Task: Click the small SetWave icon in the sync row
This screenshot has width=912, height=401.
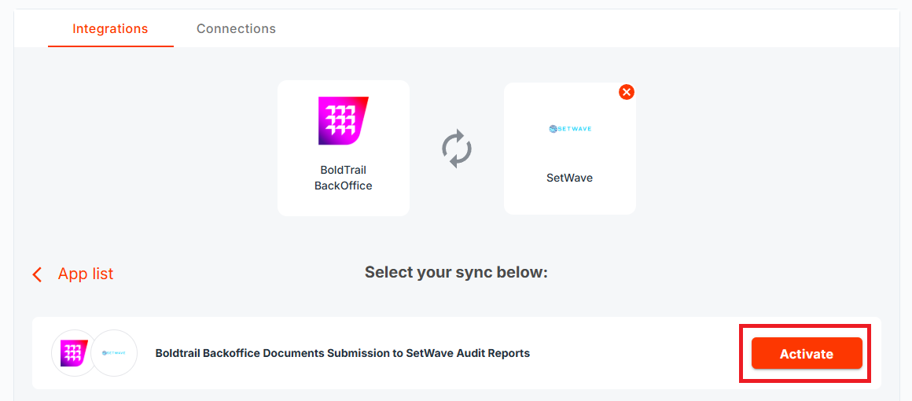Action: point(115,353)
